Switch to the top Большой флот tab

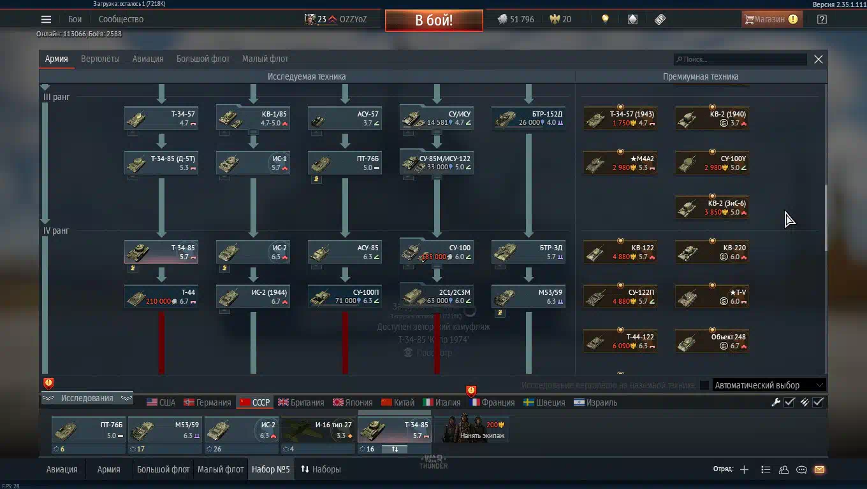(x=203, y=59)
